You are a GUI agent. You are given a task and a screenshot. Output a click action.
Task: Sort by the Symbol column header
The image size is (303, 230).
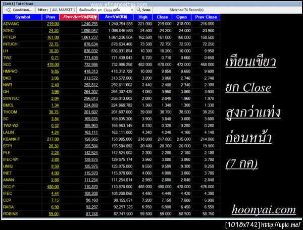pos(22,17)
